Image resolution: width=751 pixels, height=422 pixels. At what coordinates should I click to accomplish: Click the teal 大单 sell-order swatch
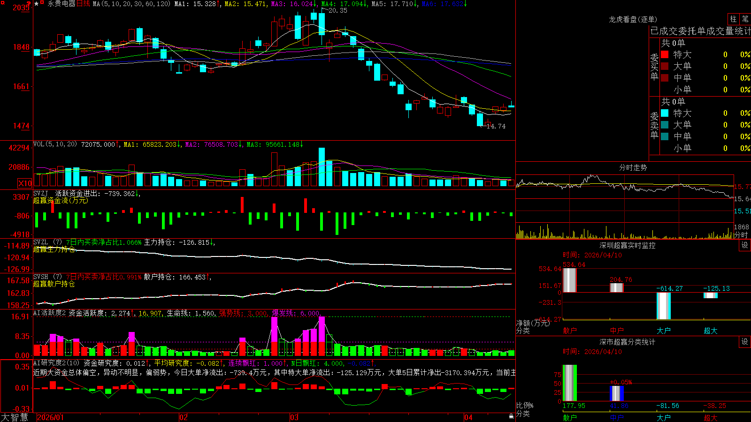pyautogui.click(x=665, y=125)
